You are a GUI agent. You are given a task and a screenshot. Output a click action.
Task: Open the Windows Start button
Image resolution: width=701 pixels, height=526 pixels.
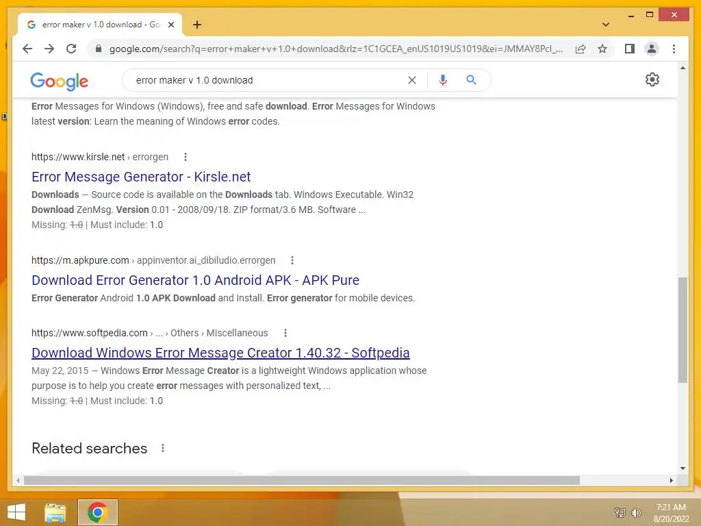coord(16,512)
